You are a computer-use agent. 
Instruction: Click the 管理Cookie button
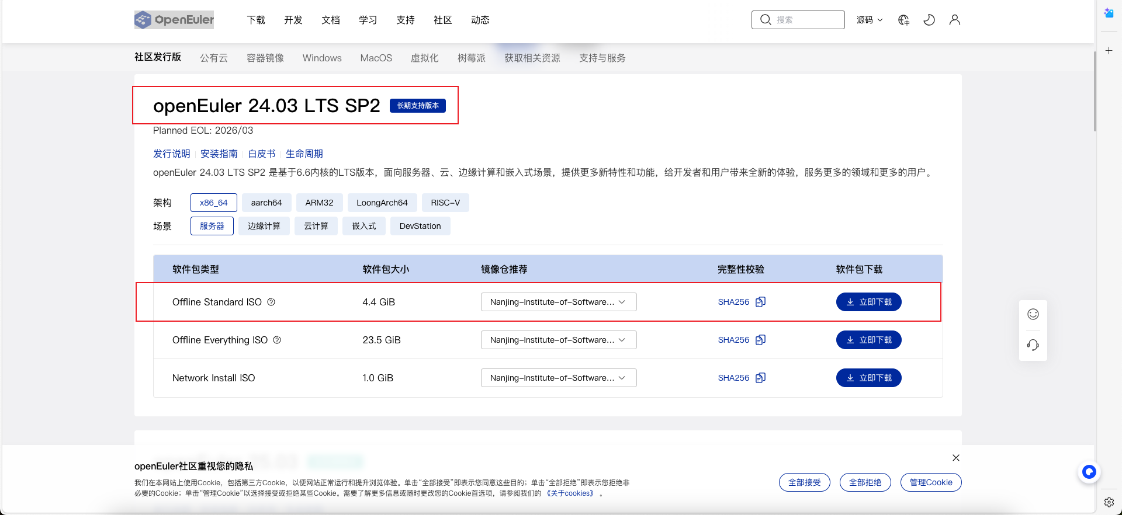coord(931,482)
